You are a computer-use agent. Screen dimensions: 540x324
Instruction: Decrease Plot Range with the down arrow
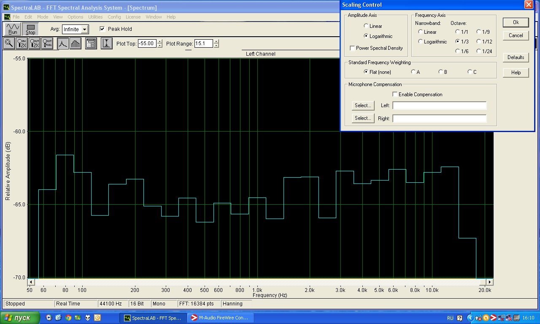tap(216, 46)
